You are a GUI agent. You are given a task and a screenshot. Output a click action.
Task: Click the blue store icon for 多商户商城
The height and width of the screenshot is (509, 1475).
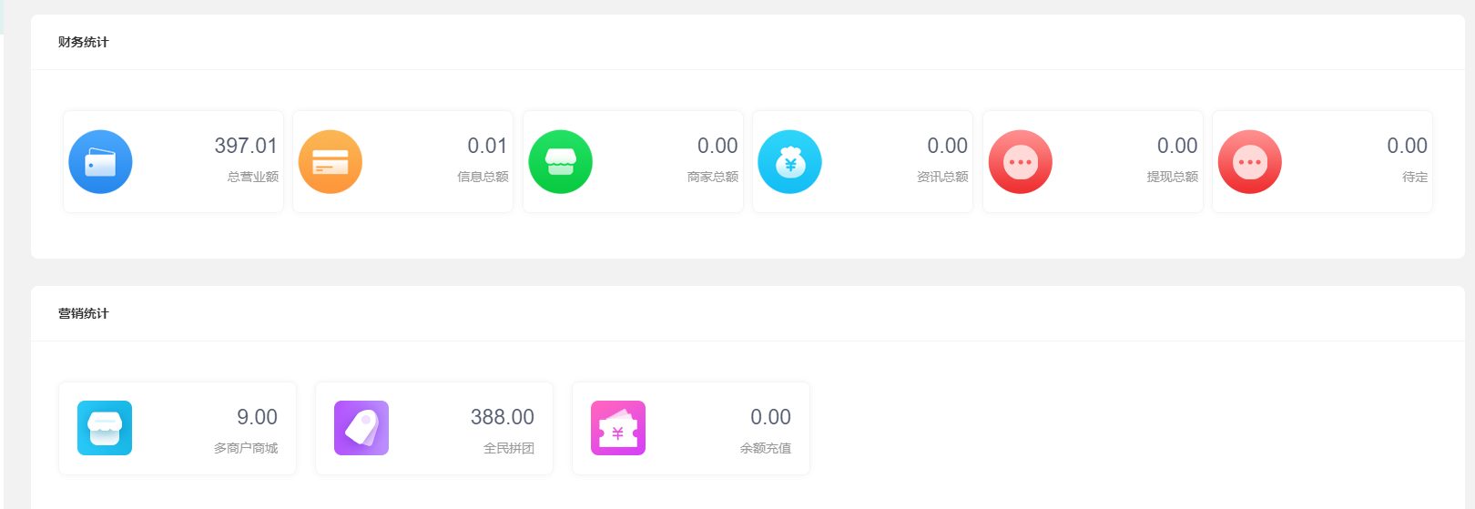(105, 428)
